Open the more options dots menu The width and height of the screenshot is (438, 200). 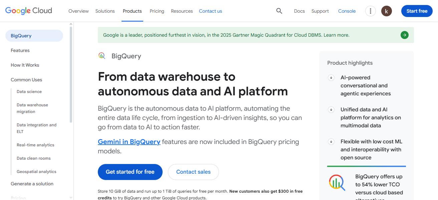(370, 11)
